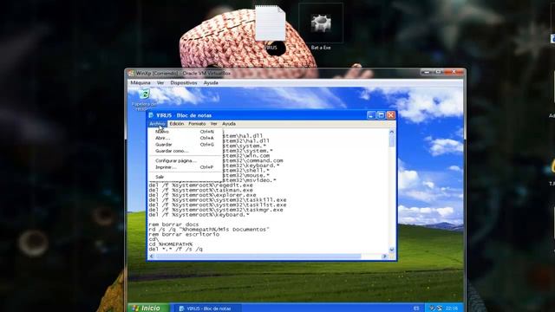Click the line ending in explorer.exe
The image size is (555, 312).
pos(202,195)
